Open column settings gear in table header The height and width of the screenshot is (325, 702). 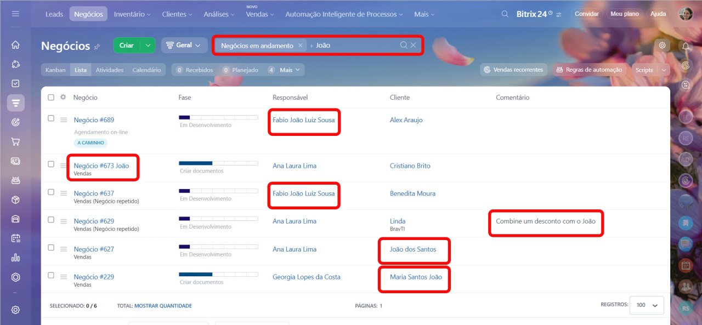63,97
